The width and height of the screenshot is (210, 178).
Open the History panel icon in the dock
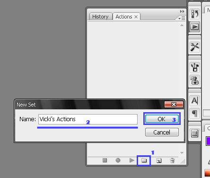[x=195, y=14]
